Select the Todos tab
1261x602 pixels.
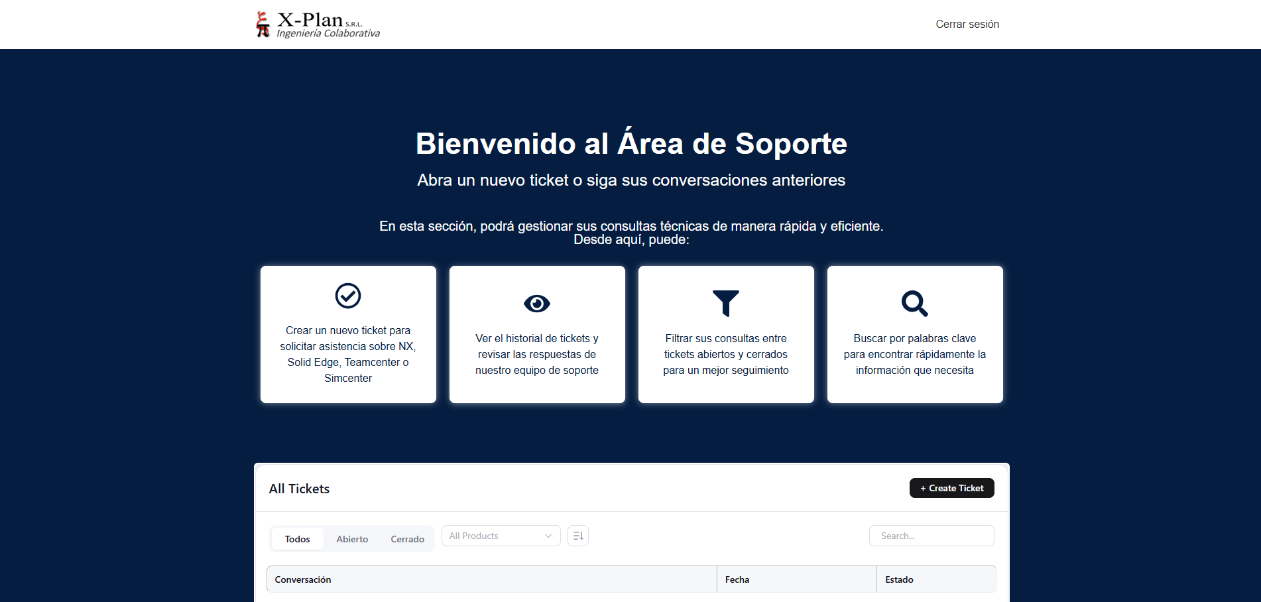[298, 539]
